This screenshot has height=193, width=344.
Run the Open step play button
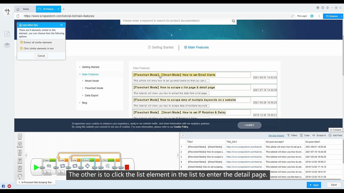coord(47,172)
